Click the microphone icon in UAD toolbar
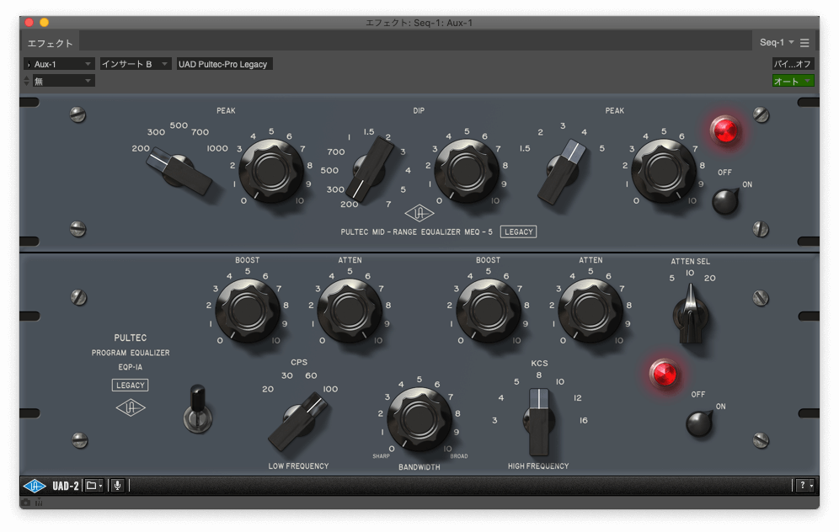The width and height of the screenshot is (839, 532). (118, 486)
